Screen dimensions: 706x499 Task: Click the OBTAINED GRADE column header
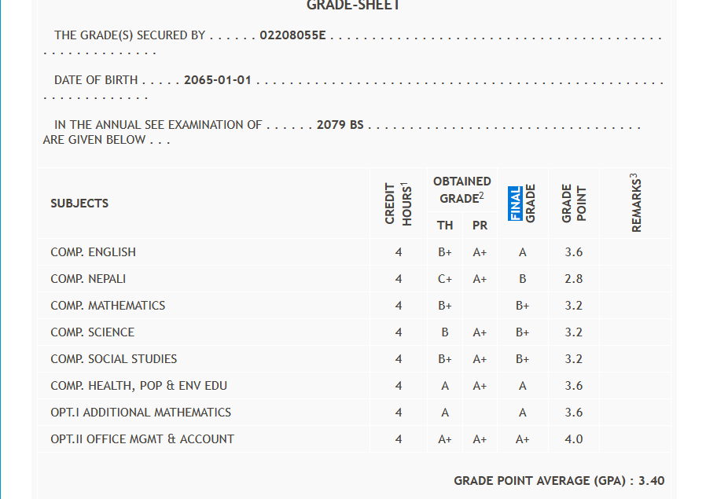coord(462,190)
